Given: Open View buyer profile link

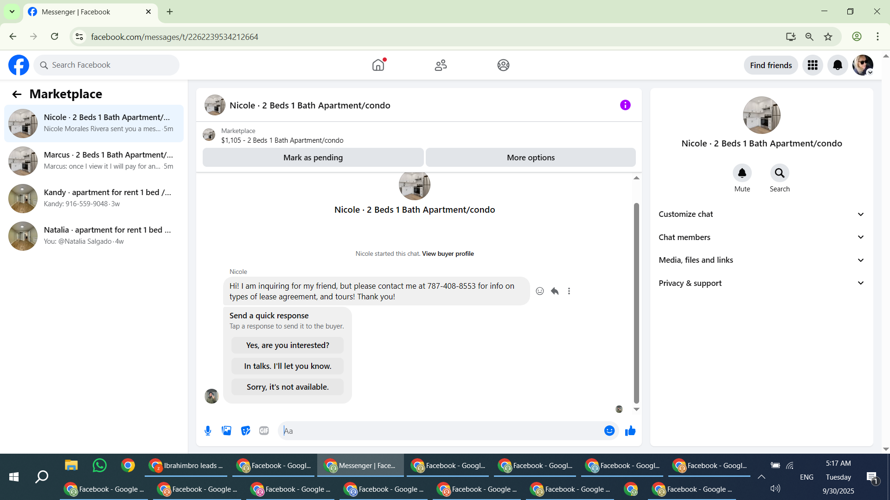Looking at the screenshot, I should tap(448, 253).
